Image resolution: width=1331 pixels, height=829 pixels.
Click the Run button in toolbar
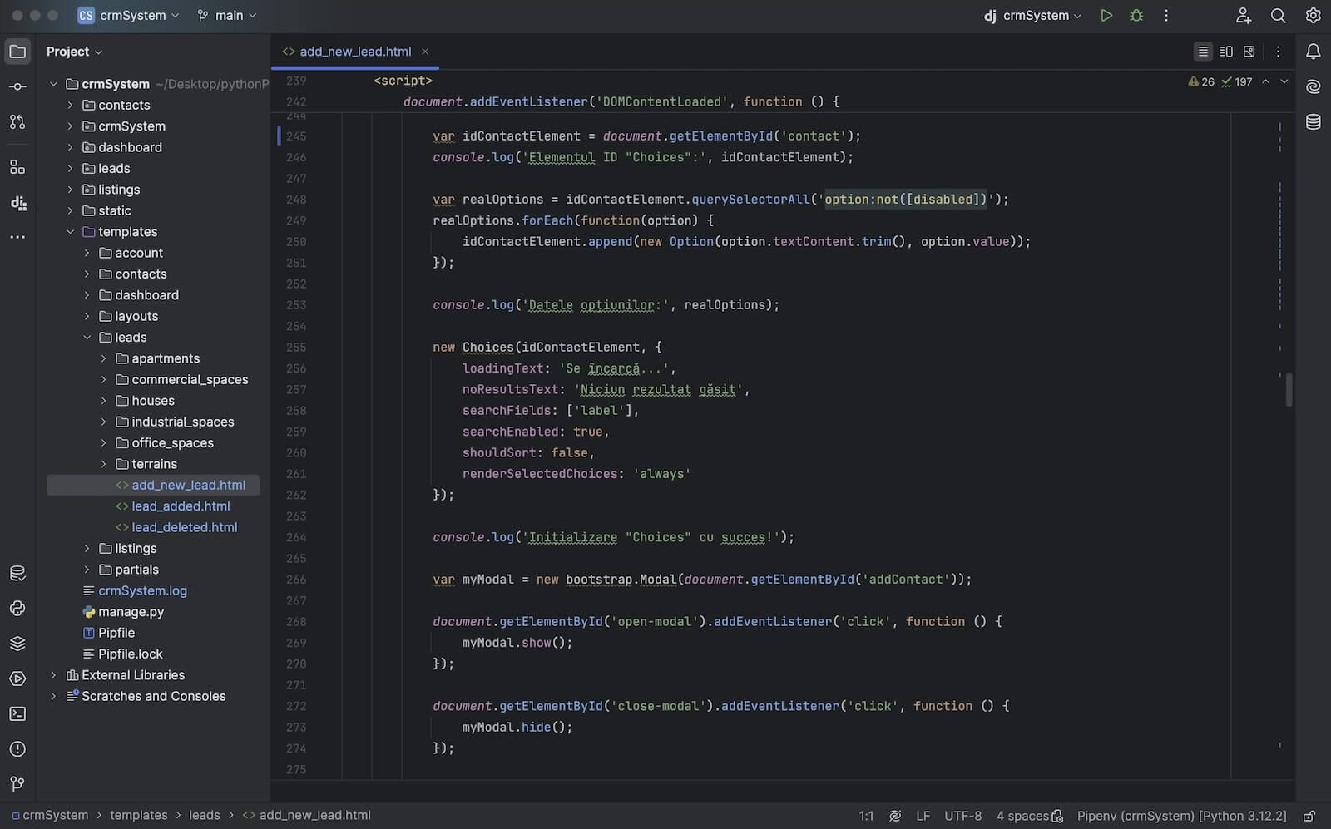coord(1106,16)
